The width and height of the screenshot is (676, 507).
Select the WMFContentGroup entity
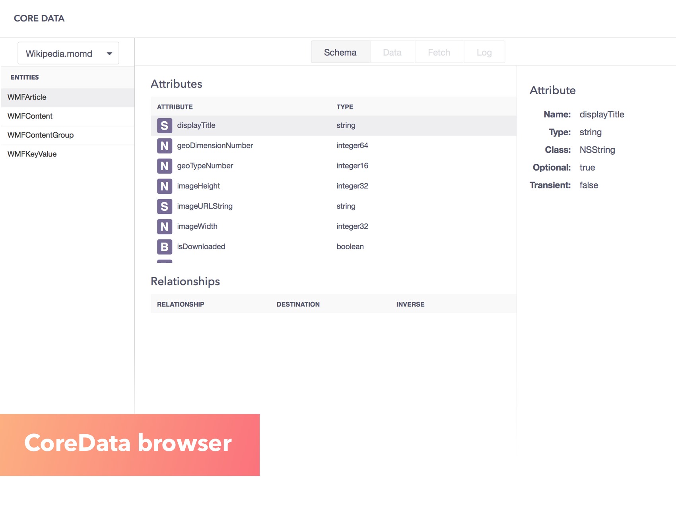click(x=41, y=135)
